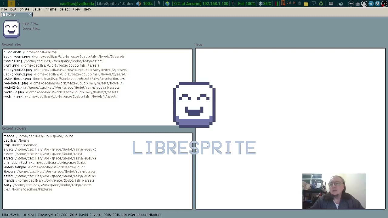Click the laptop icon in top bar
Viewport: 388px width, 218px height.
coord(331,4)
